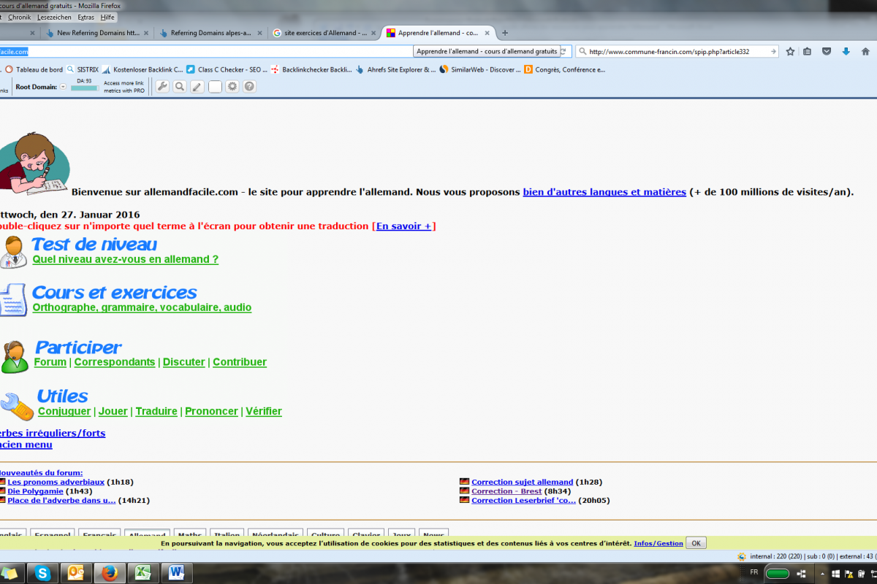Click the headset person icon beside Participer
Viewport: 877px width, 584px height.
(14, 356)
